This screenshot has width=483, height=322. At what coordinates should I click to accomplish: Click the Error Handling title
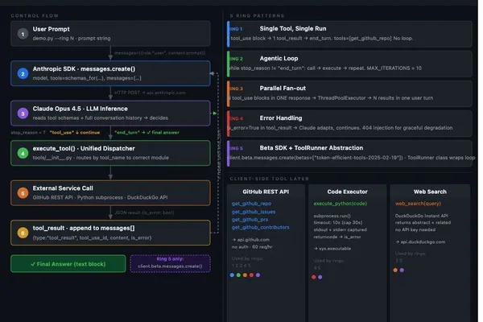pos(281,118)
